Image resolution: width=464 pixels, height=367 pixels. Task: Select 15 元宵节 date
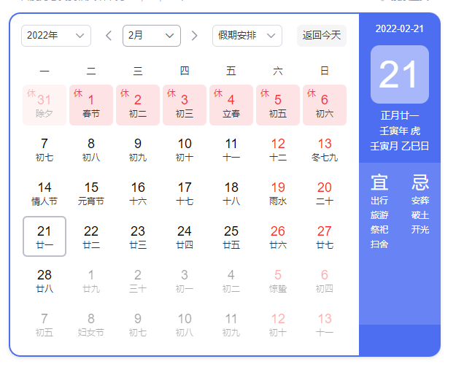(91, 193)
